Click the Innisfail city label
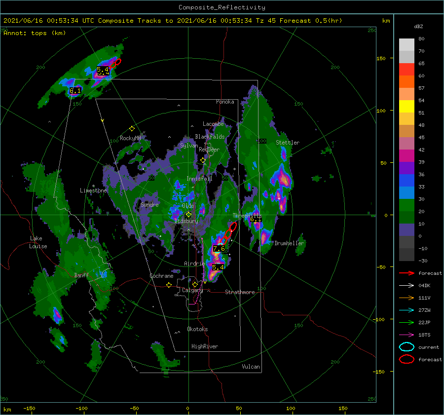Image resolution: width=444 pixels, height=415 pixels. pyautogui.click(x=199, y=179)
